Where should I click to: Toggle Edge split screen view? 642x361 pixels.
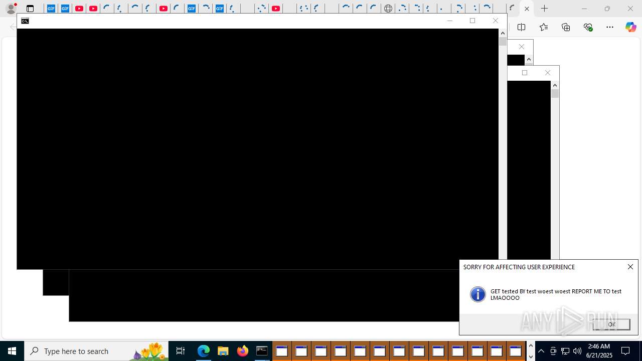point(522,27)
